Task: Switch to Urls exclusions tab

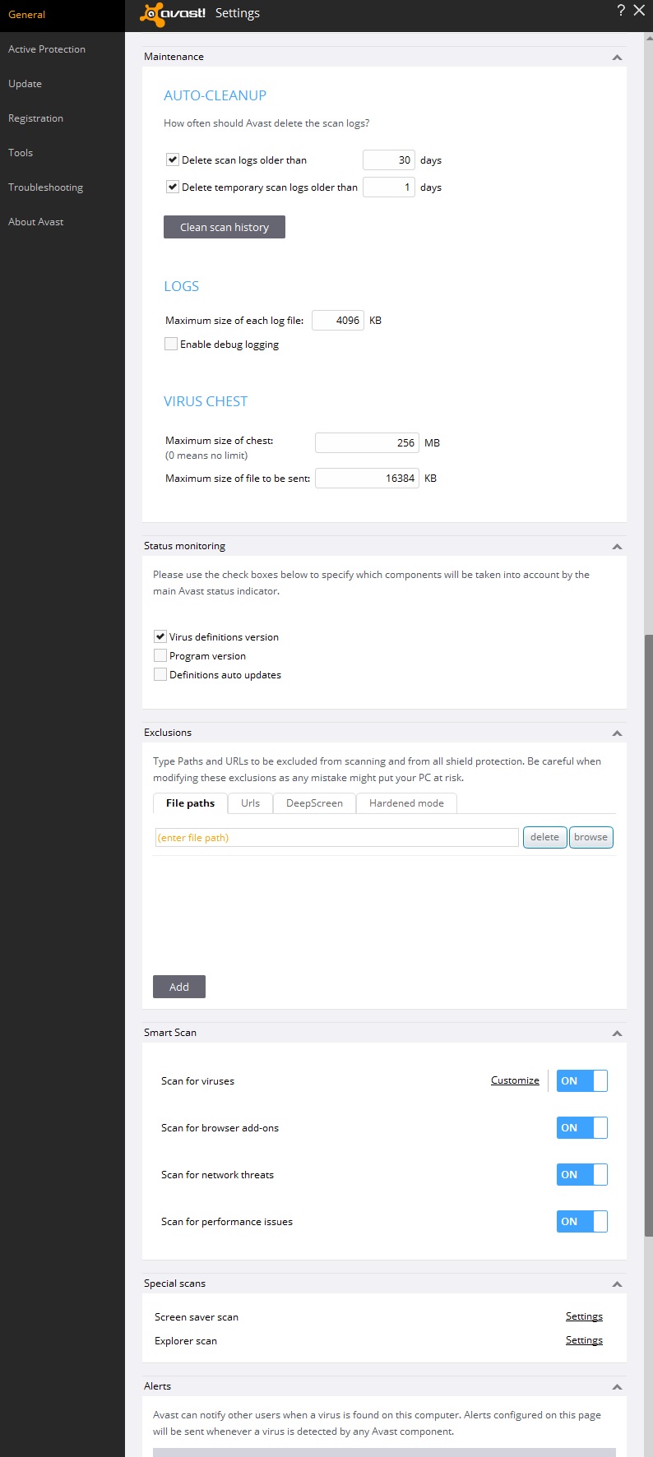Action: pyautogui.click(x=250, y=803)
